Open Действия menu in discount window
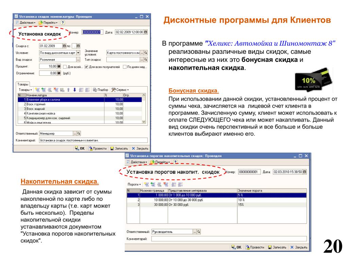The height and width of the screenshot is (261, 348). tap(25, 23)
